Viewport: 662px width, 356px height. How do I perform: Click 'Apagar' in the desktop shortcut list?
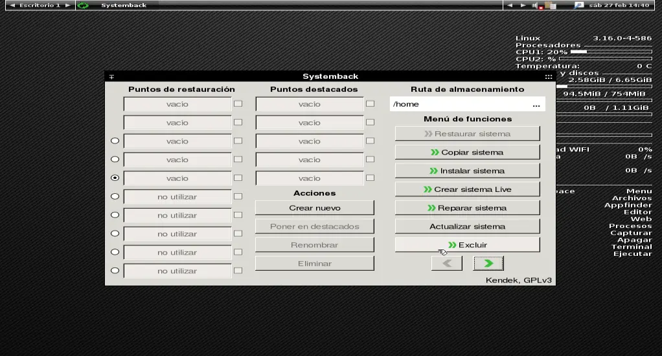(635, 240)
